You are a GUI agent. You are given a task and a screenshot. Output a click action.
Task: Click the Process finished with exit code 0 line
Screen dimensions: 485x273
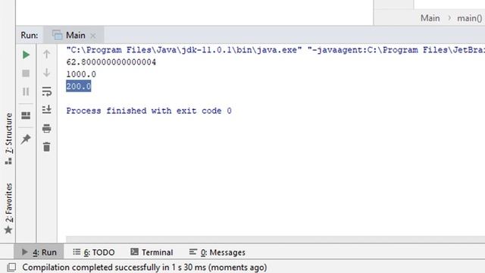coord(149,111)
